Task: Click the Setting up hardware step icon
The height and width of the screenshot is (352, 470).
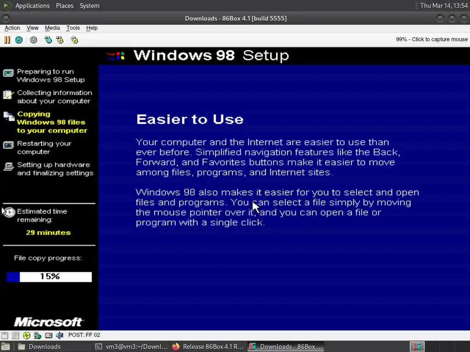Action: [x=8, y=166]
